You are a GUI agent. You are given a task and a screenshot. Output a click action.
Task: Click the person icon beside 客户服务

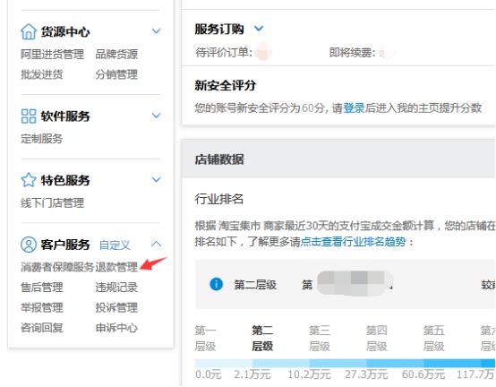[29, 245]
